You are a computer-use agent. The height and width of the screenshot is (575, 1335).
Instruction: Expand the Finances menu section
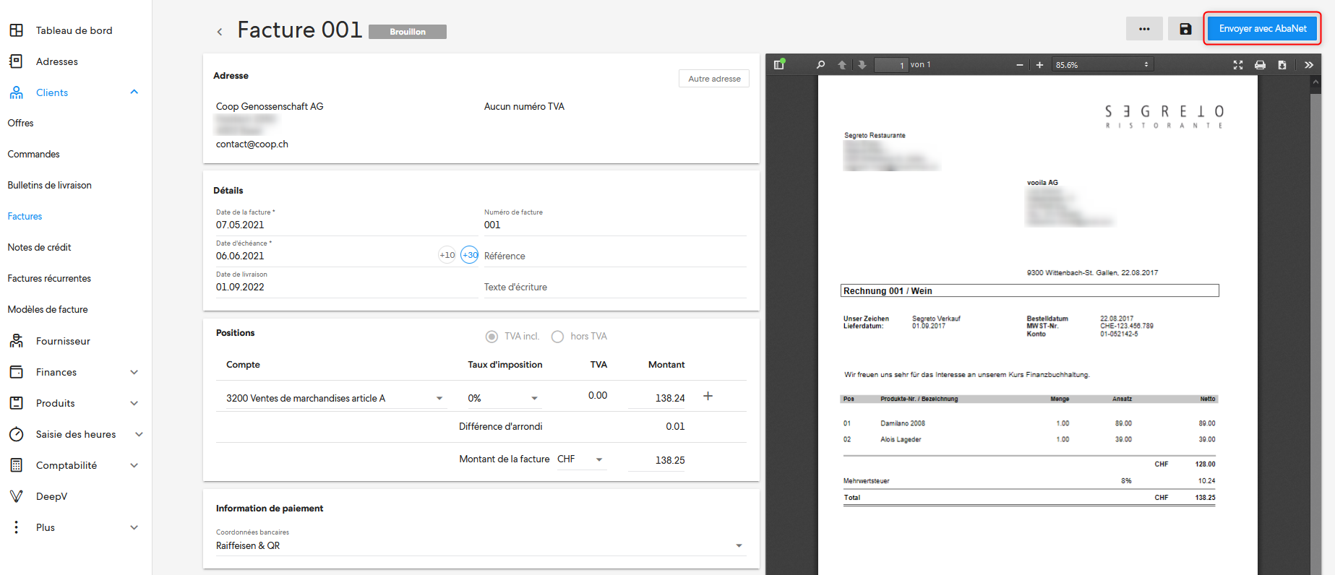(134, 372)
